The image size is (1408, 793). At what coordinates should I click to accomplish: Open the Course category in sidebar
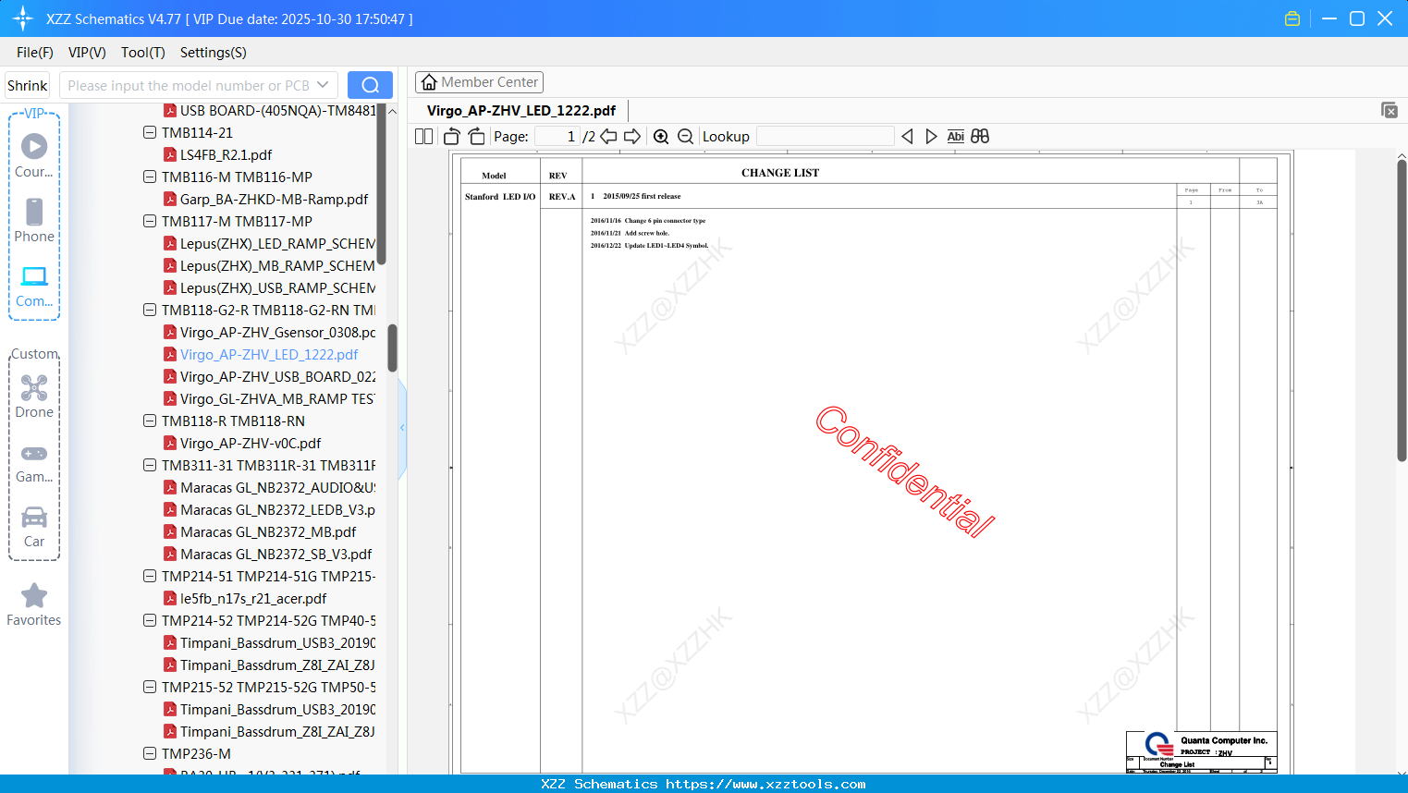(x=34, y=155)
